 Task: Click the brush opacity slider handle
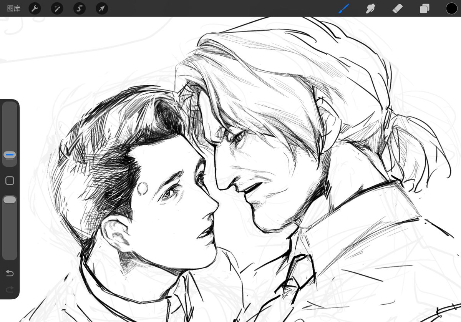click(10, 200)
